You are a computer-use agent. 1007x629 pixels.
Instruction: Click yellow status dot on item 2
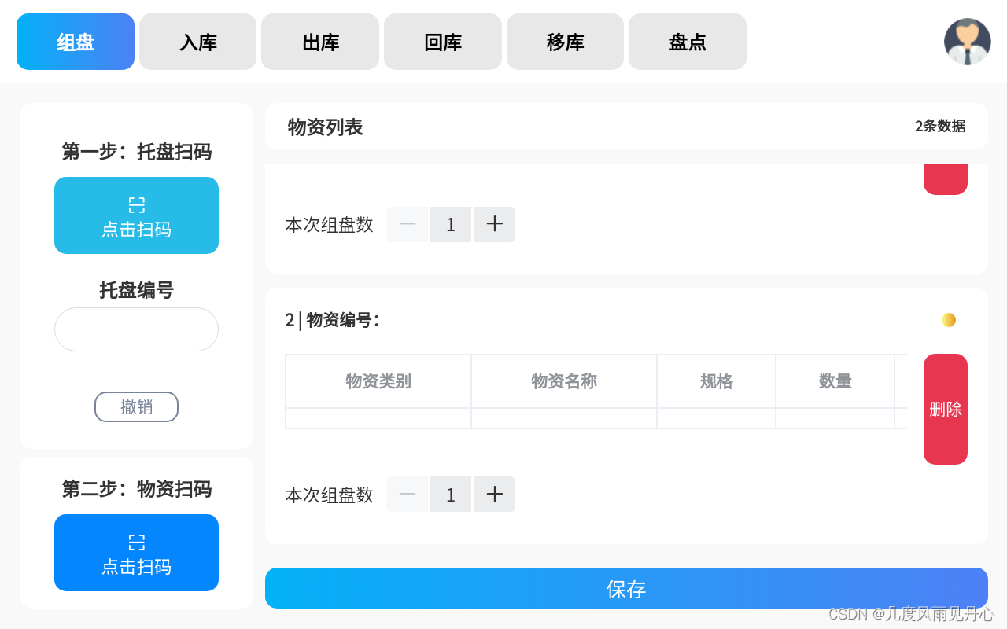949,320
